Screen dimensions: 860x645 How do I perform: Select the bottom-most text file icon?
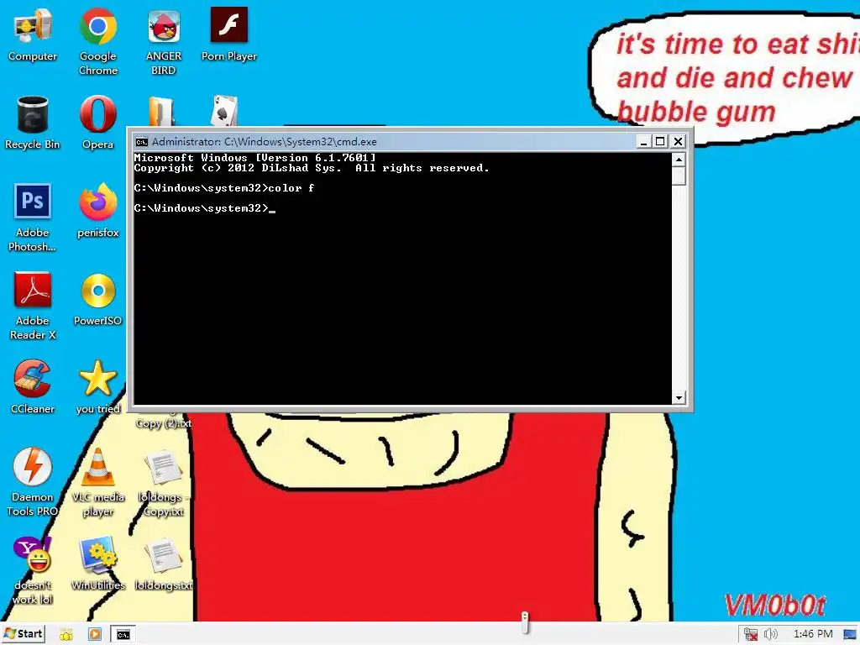[164, 564]
